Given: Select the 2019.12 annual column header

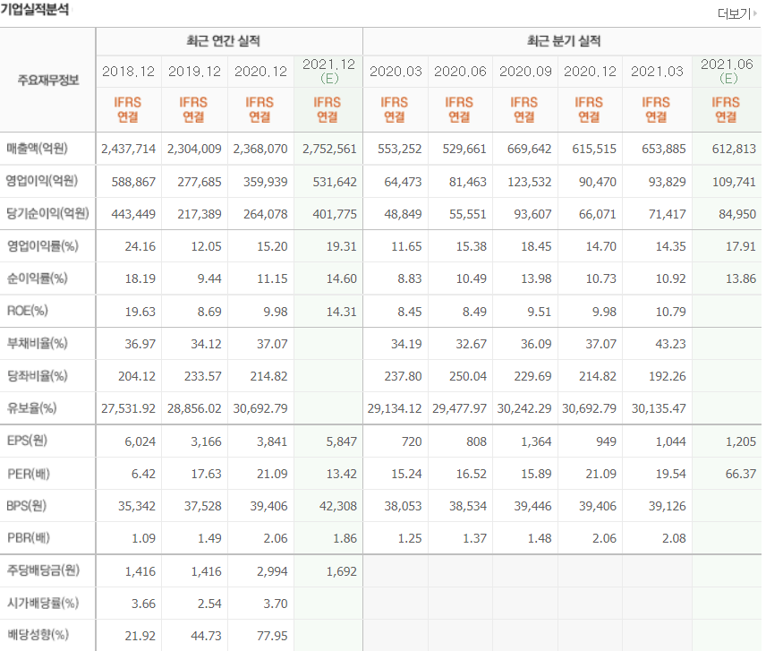Looking at the screenshot, I should [194, 72].
